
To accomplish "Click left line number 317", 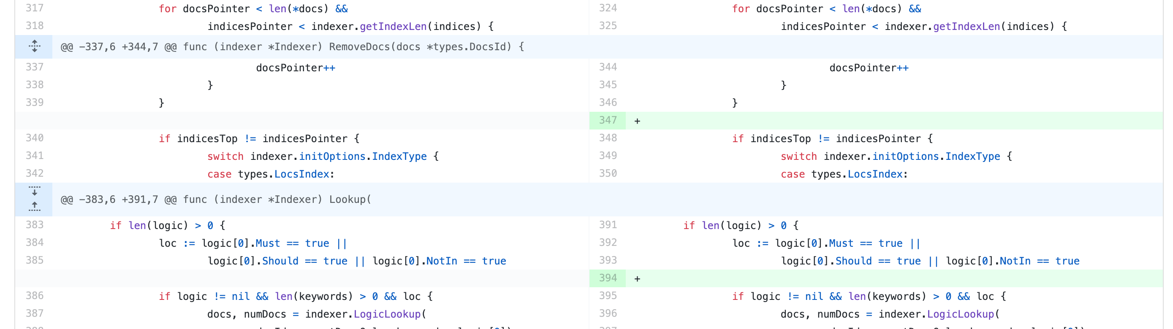I will (x=35, y=8).
